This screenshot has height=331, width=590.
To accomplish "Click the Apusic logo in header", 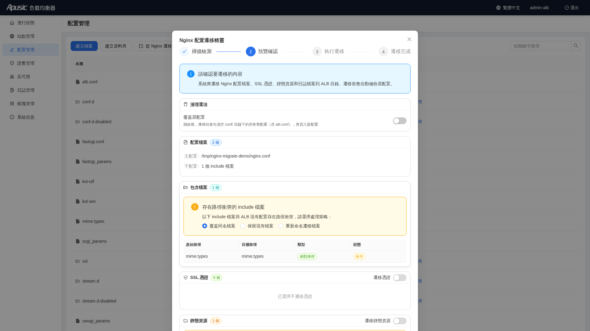I will 31,8.
